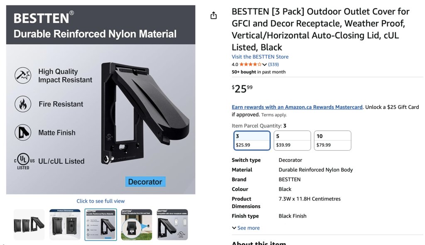The height and width of the screenshot is (245, 425).
Task: Expand product details with See more
Action: click(246, 228)
